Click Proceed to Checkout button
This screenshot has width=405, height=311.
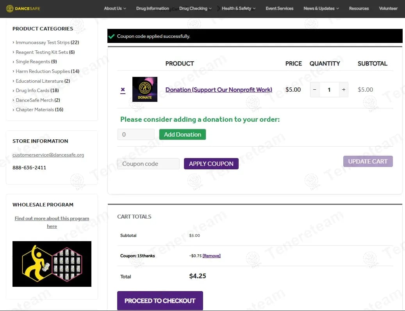pos(160,301)
